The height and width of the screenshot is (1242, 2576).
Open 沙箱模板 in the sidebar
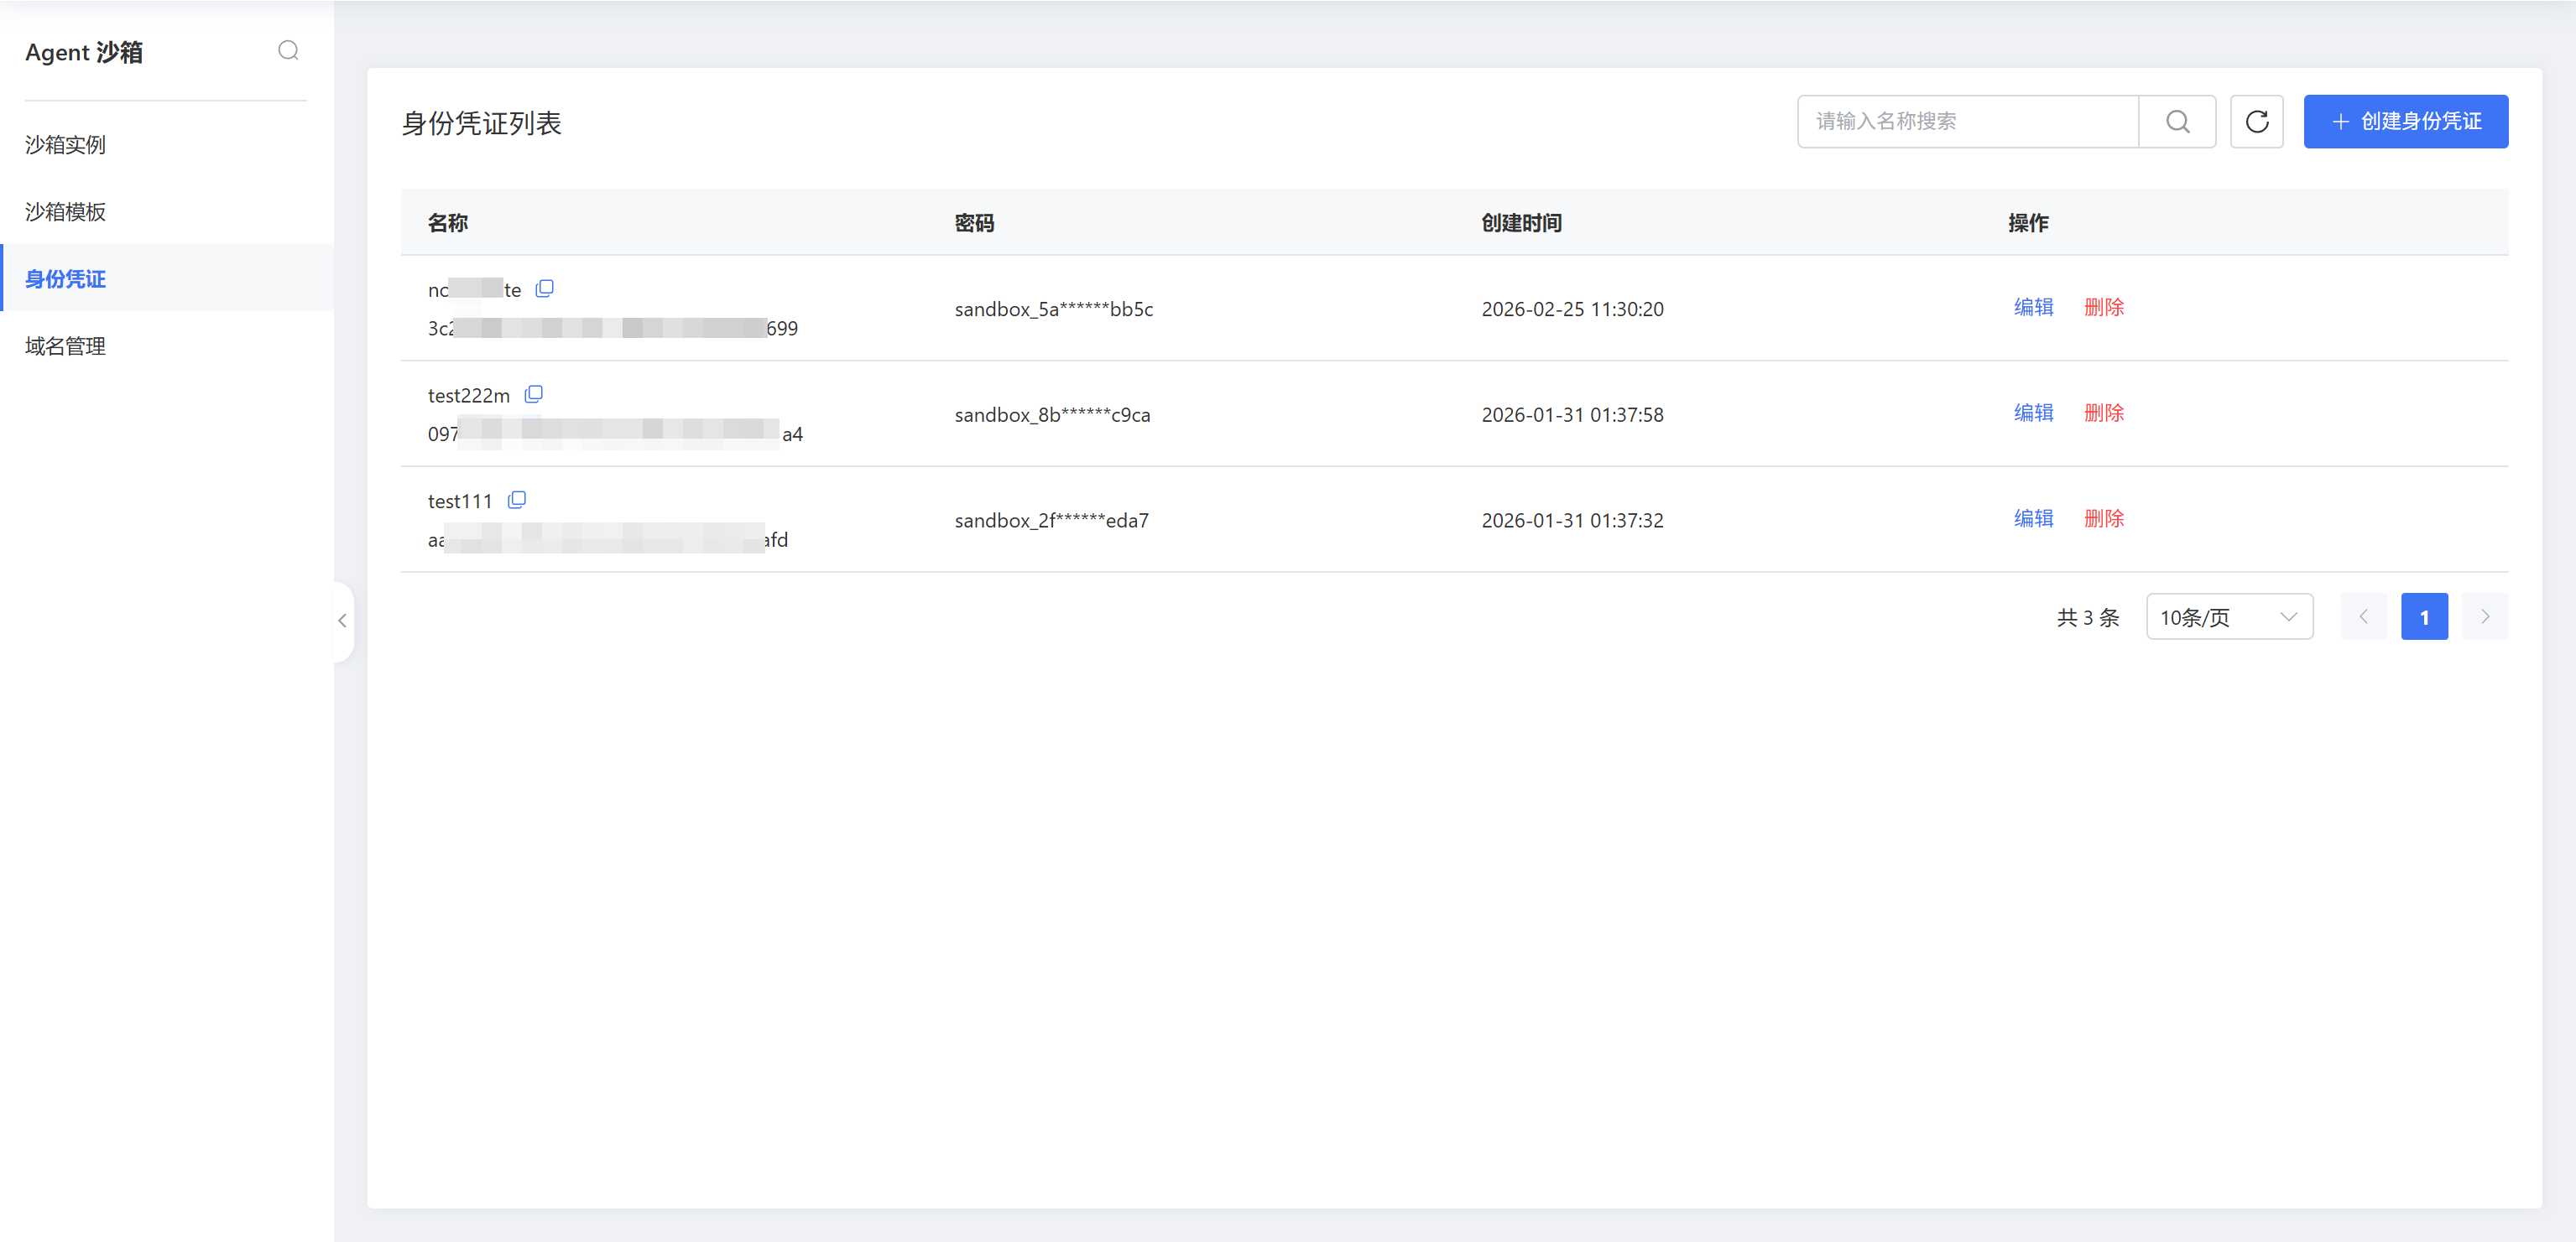[x=65, y=212]
